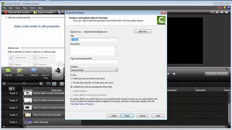This screenshot has height=130, width=232.
Task: Open the View menu
Action: [18, 8]
